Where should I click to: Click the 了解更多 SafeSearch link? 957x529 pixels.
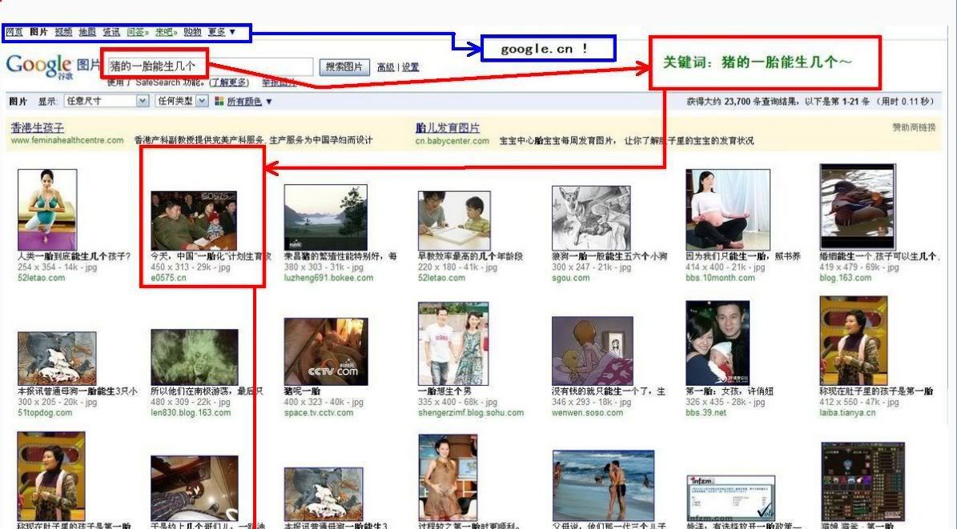pos(228,82)
